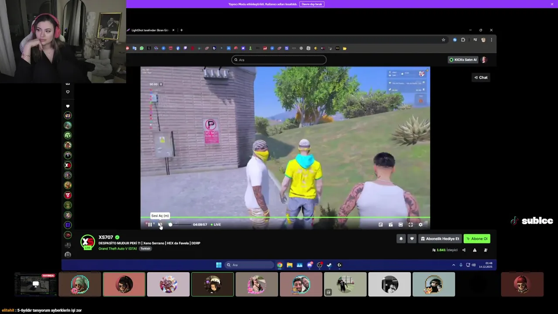This screenshot has height=314, width=558.
Task: Toggle the notification bell for XS707
Action: (x=401, y=239)
